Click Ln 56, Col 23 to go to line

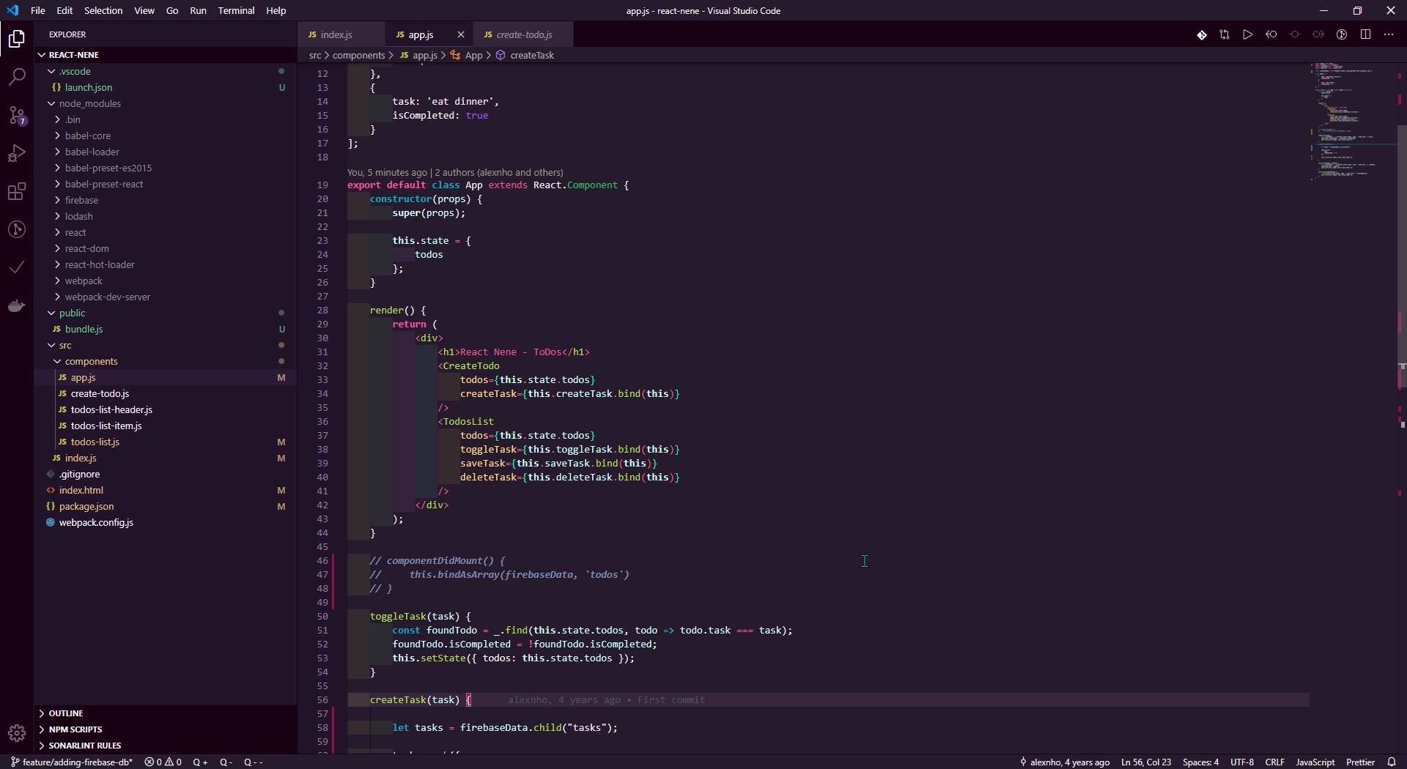[x=1146, y=762]
